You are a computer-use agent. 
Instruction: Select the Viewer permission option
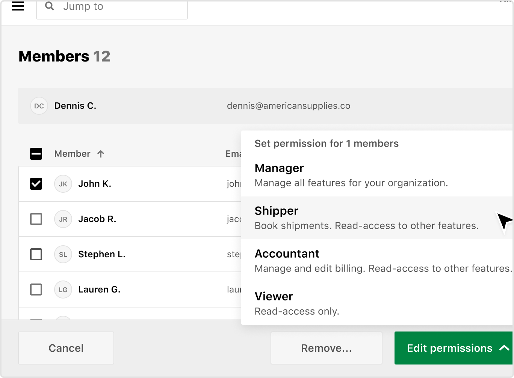[x=377, y=303]
